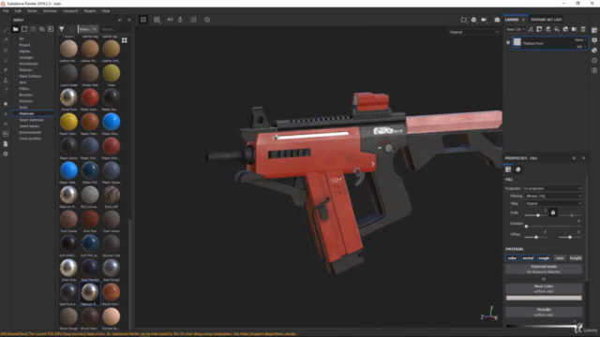The image size is (600, 337).
Task: Select the Titanium Pure layer thumbnail
Action: (517, 43)
